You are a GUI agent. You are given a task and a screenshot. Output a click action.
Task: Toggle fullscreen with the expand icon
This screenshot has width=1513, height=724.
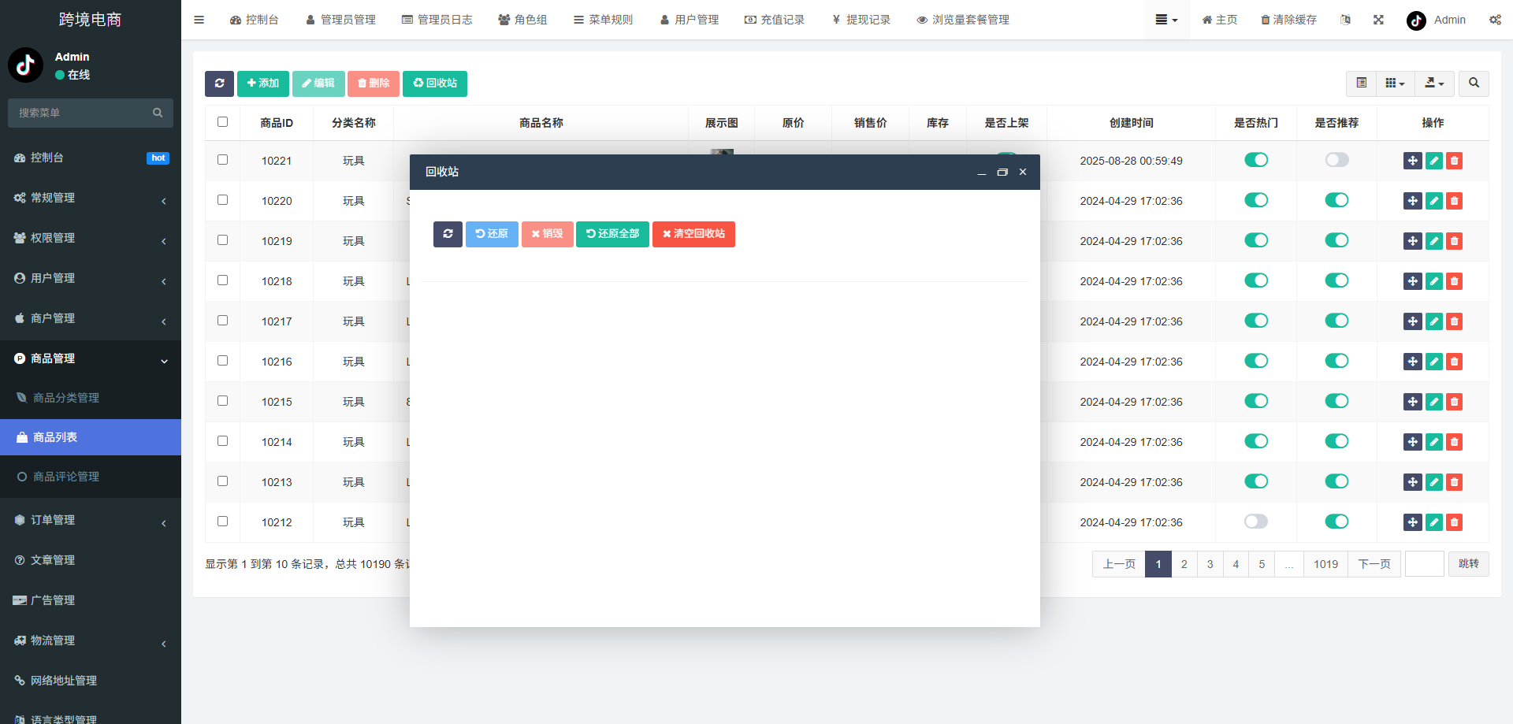point(1378,20)
